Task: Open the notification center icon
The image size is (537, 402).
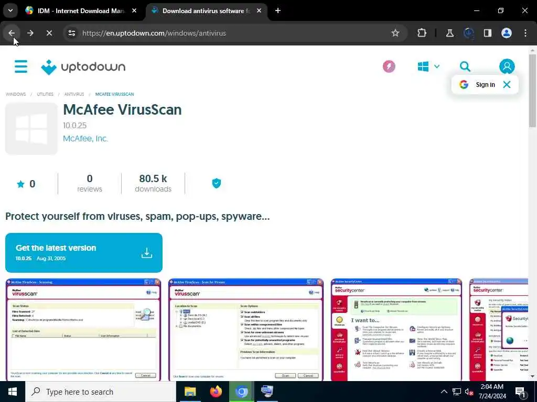Action: click(520, 392)
